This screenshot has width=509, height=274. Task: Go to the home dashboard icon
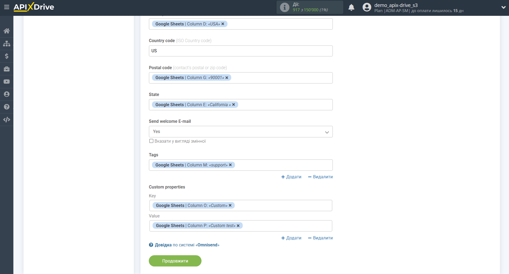coord(7,31)
